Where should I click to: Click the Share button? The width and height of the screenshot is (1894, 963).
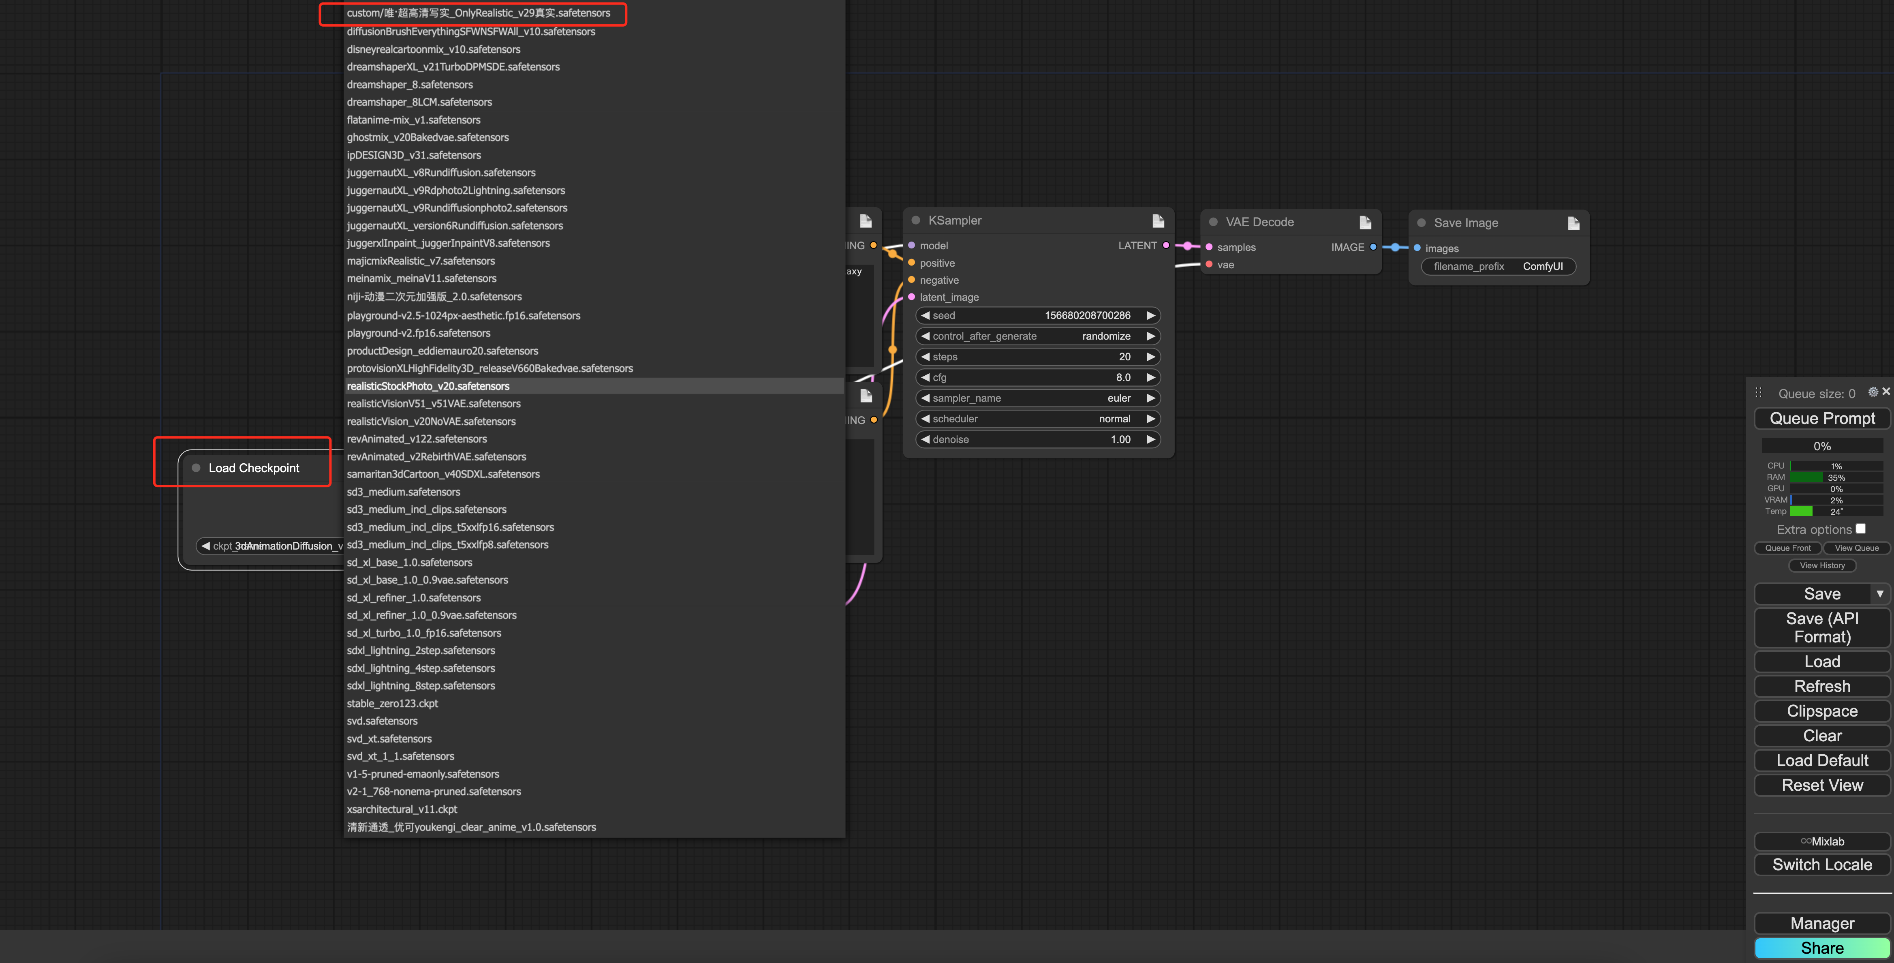(1822, 948)
